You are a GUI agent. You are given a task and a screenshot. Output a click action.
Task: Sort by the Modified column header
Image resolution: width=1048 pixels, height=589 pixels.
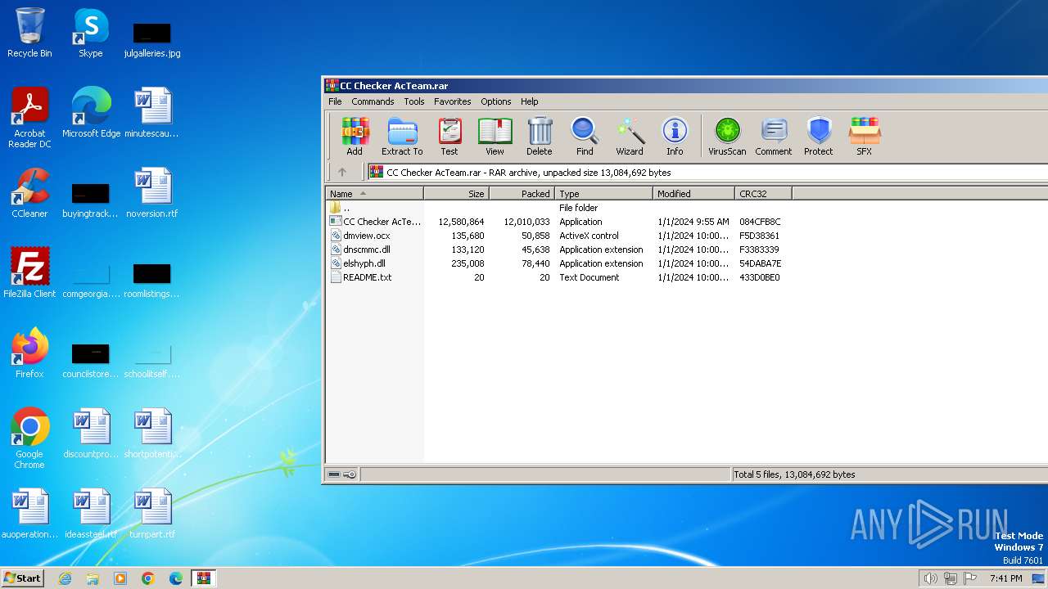pyautogui.click(x=694, y=194)
